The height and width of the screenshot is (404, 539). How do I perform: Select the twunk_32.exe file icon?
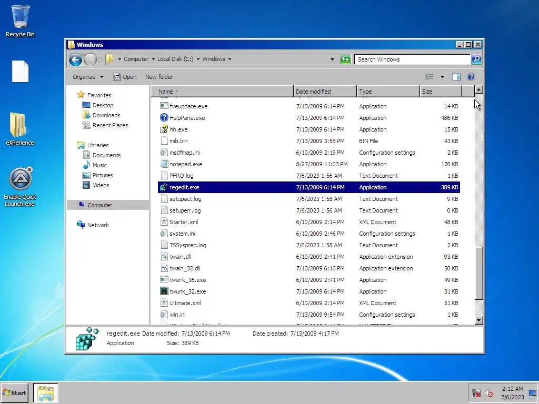pos(164,291)
